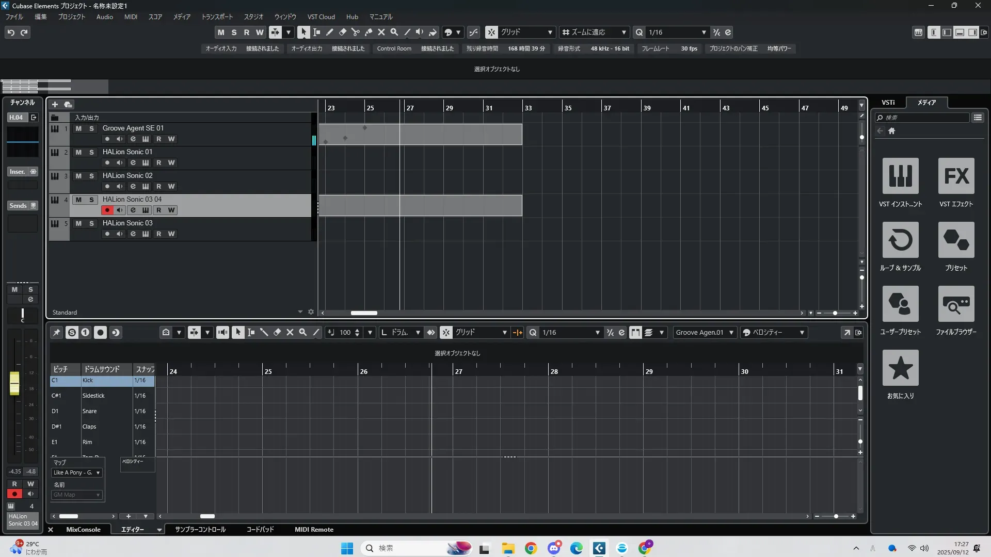Mute the Groove Agent SE 01 track
This screenshot has width=991, height=557.
[x=78, y=128]
